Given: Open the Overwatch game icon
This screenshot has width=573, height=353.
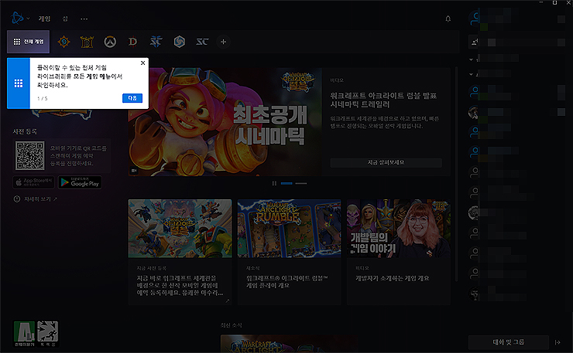Looking at the screenshot, I should coord(110,42).
